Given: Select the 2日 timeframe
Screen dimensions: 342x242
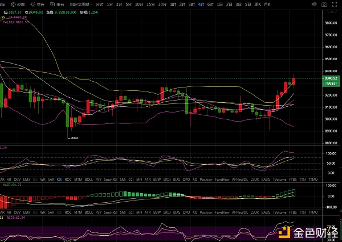Looking at the screenshot, I should (x=229, y=5).
